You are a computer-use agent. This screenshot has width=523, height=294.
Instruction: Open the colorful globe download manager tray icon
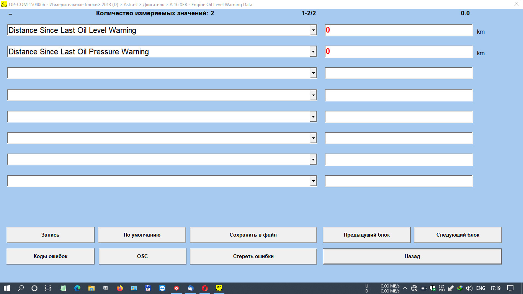[x=460, y=288]
